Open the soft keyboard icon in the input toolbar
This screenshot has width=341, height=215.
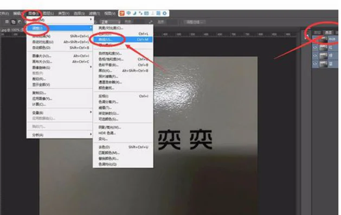point(146,13)
